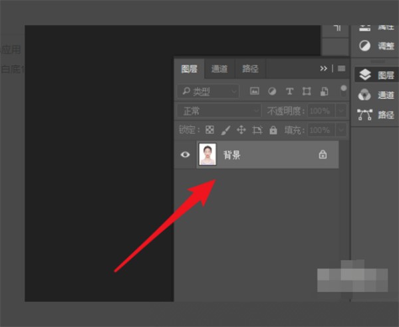The width and height of the screenshot is (399, 327).
Task: Open the layers panel flyout menu
Action: tap(342, 68)
